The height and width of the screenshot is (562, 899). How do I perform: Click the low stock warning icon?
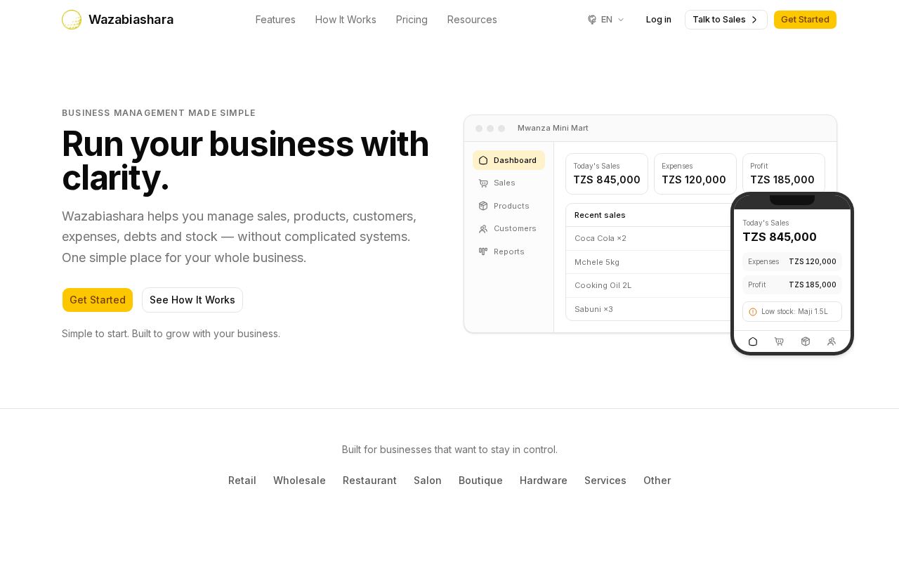pos(753,312)
